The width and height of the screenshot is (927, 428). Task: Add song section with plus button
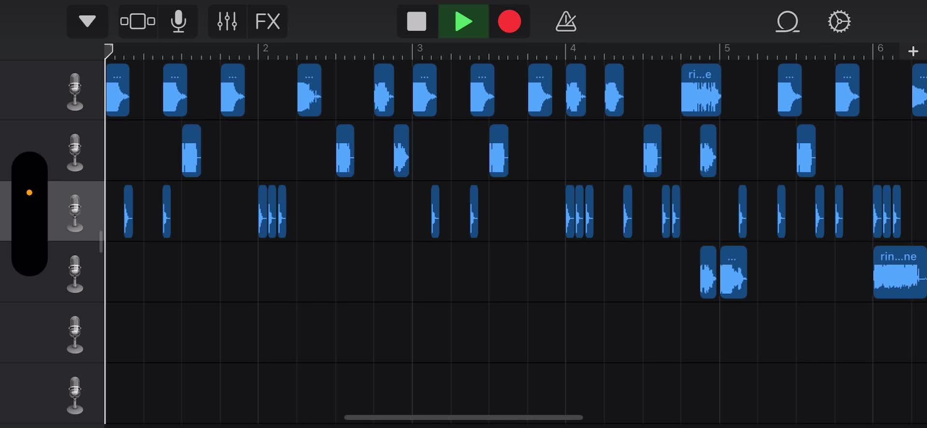pyautogui.click(x=913, y=51)
